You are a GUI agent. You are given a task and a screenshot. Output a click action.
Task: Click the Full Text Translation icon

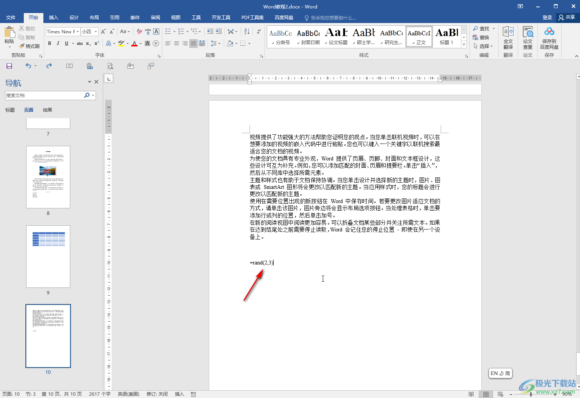click(x=508, y=38)
